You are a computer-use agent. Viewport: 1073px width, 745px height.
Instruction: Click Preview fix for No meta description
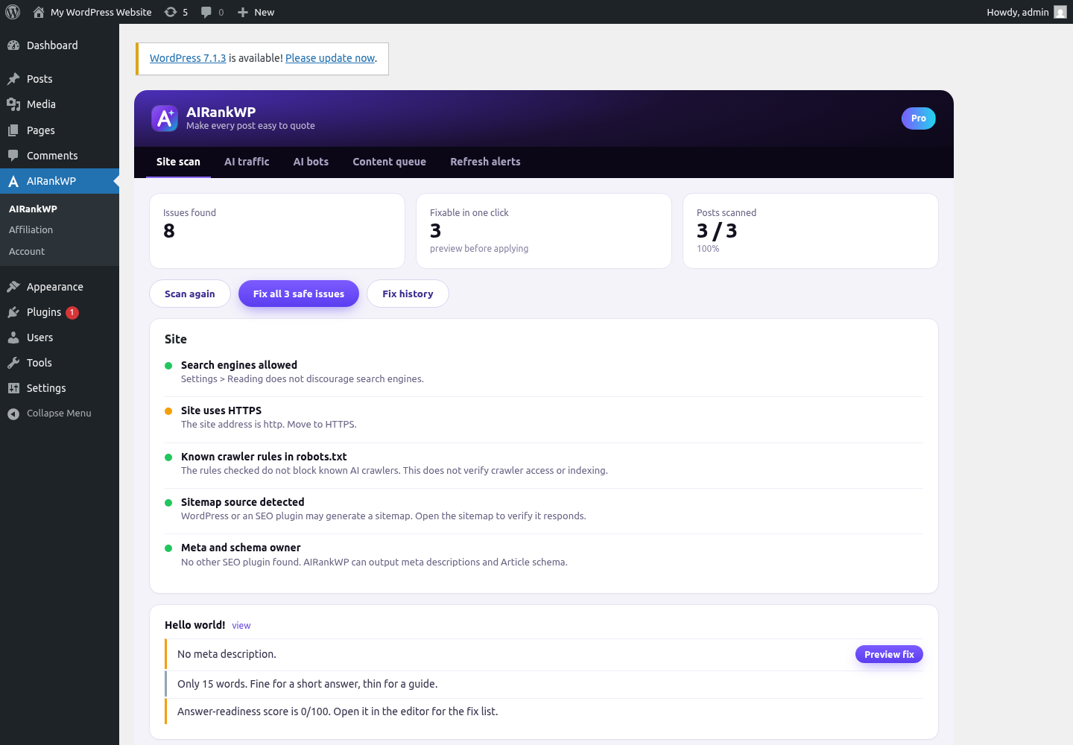889,654
